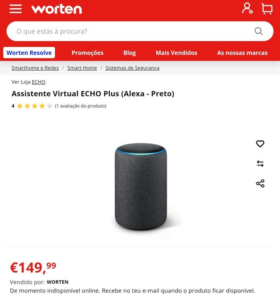The height and width of the screenshot is (299, 280).
Task: Open the hamburger menu
Action: [x=16, y=9]
